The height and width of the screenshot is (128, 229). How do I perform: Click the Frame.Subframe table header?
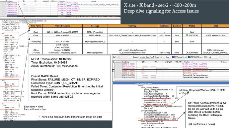[62, 26]
